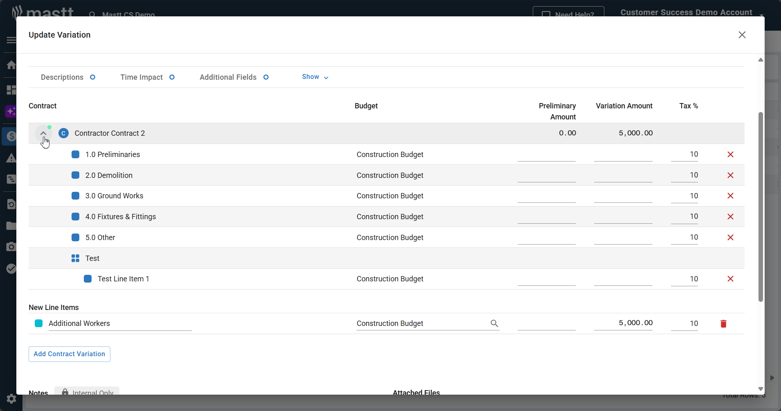This screenshot has height=411, width=781.
Task: Click Variation Amount field for 4.0 Fixtures & Fittings
Action: coord(623,217)
